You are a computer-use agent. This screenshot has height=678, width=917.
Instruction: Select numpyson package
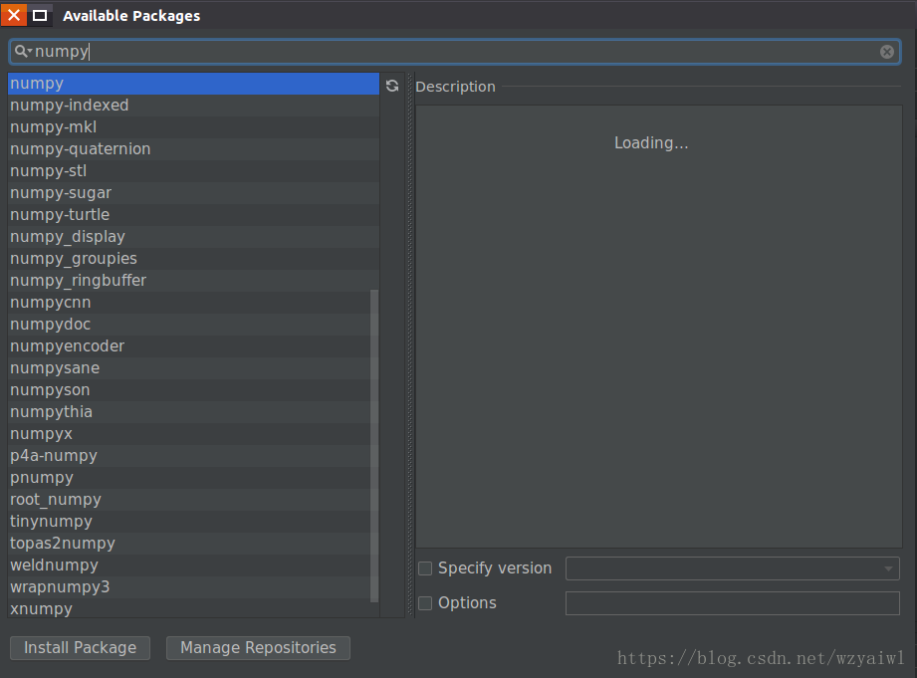189,390
